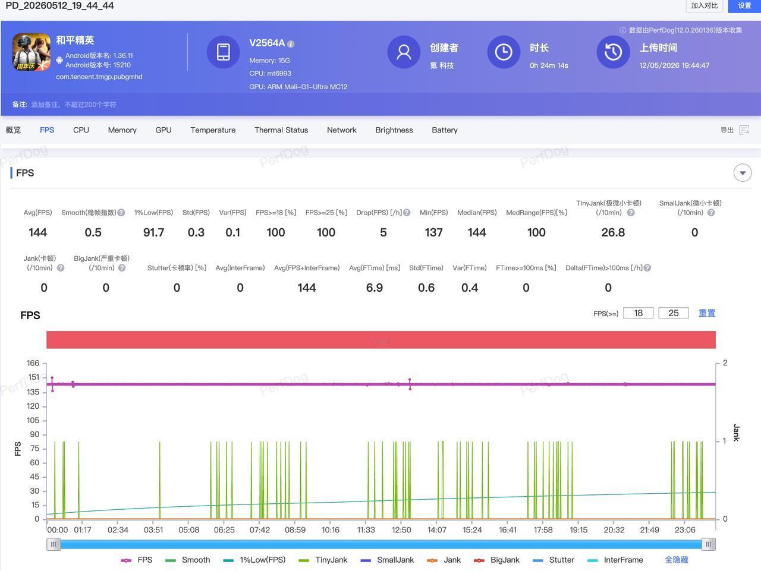The image size is (761, 571).
Task: Click the export icon next to 导出
Action: point(744,130)
